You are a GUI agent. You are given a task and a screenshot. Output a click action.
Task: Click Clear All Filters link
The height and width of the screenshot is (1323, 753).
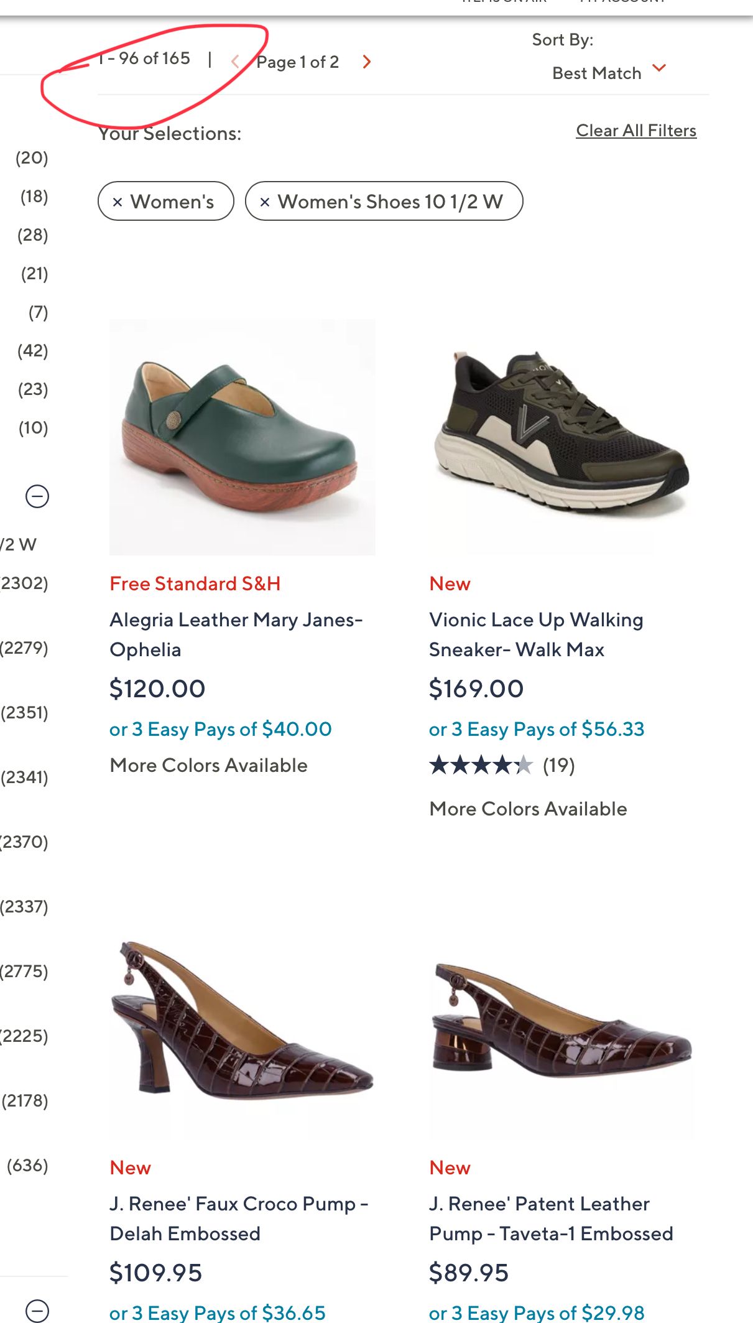[635, 131]
